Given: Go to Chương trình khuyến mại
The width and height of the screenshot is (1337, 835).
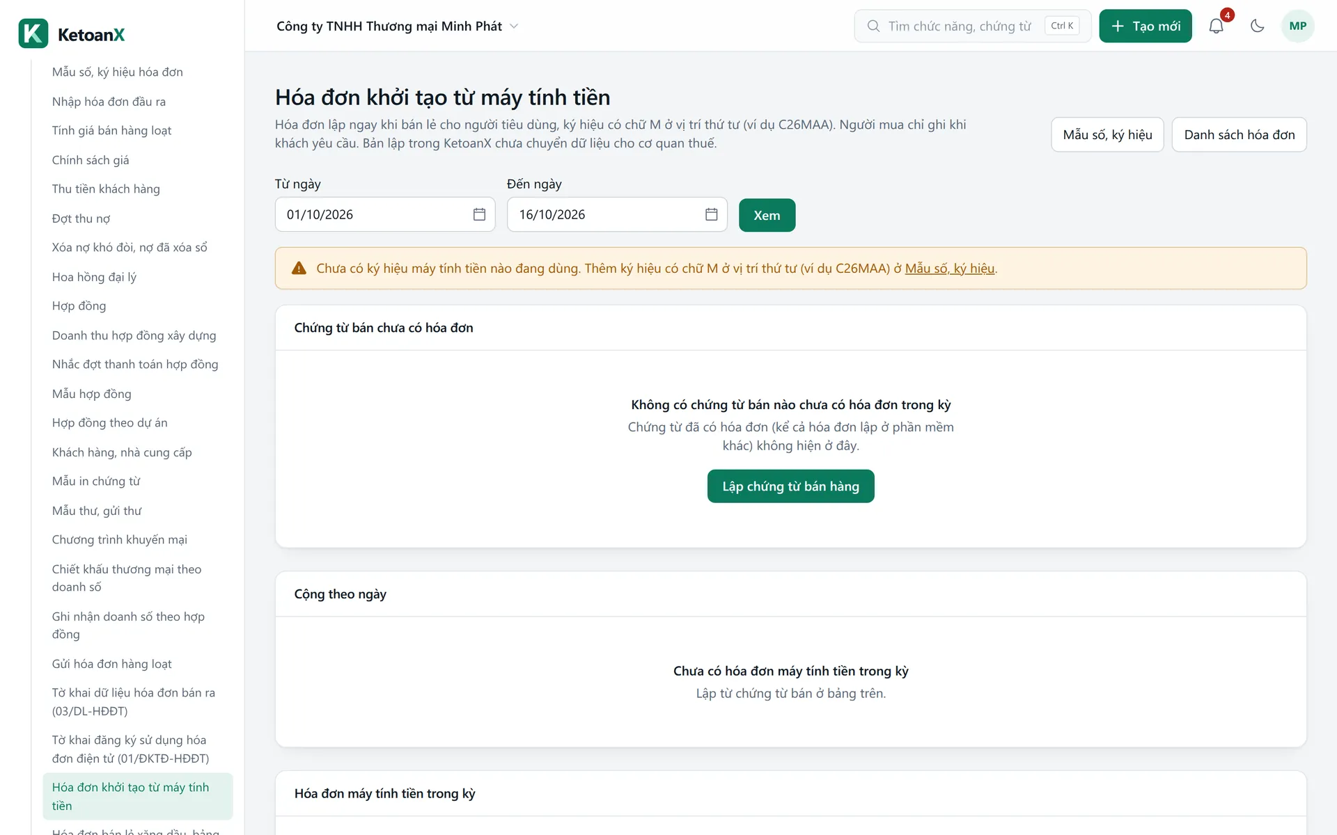Looking at the screenshot, I should (x=138, y=540).
